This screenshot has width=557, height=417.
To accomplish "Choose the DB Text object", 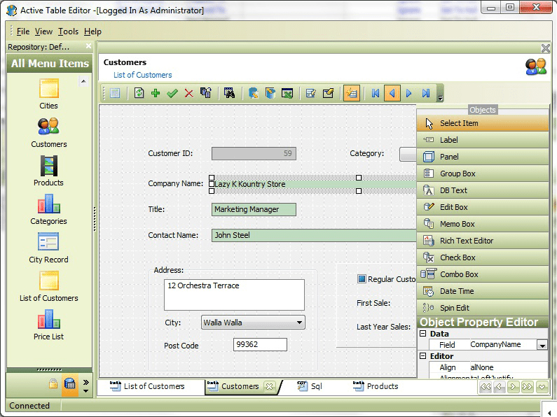I will tap(483, 190).
